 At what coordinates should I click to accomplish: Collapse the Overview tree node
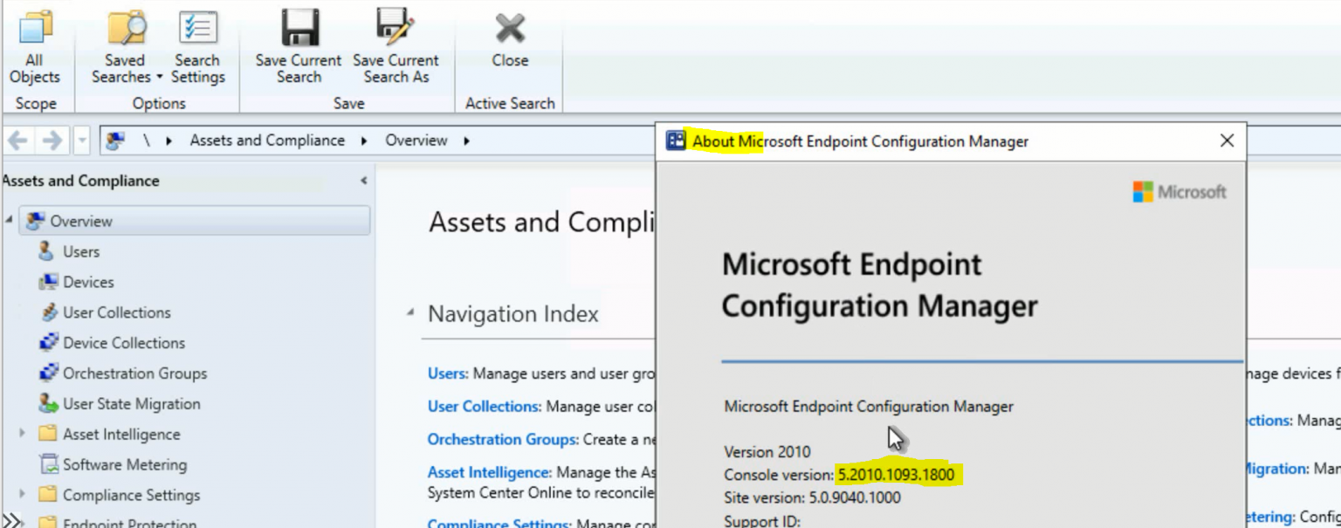[9, 219]
